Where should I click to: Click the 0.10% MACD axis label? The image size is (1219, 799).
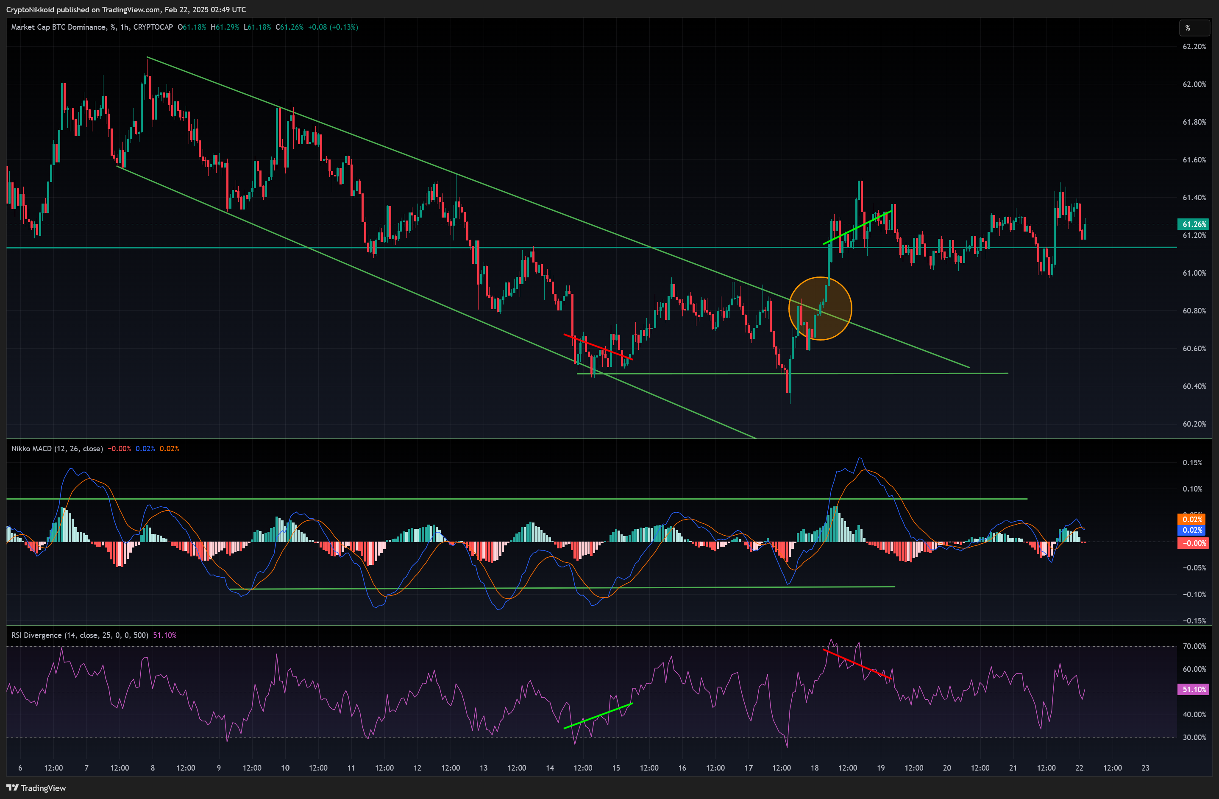click(1192, 489)
